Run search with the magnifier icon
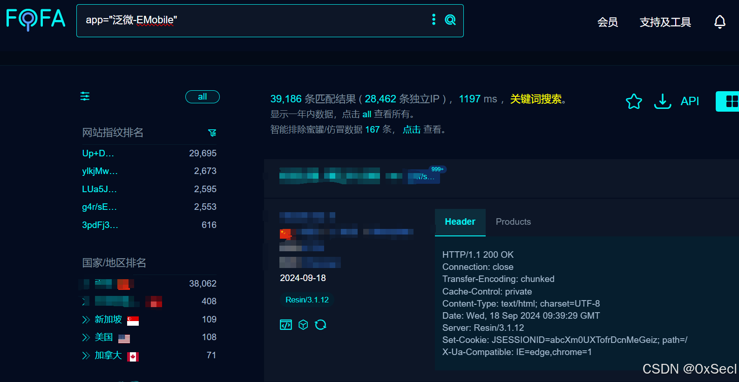739x382 pixels. pyautogui.click(x=450, y=20)
